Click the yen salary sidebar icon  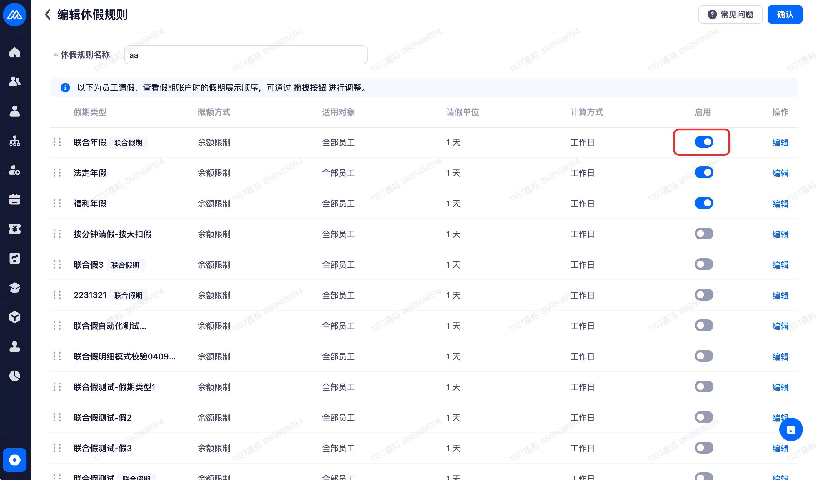[x=15, y=229]
